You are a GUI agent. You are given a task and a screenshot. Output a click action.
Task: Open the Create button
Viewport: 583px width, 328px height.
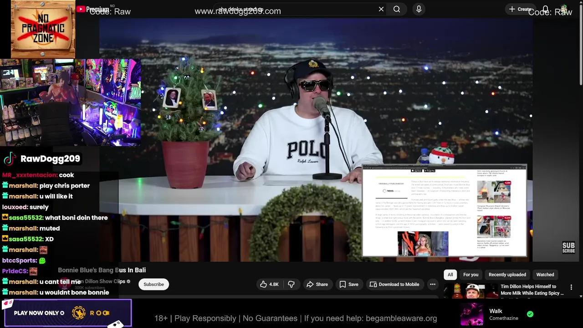521,9
